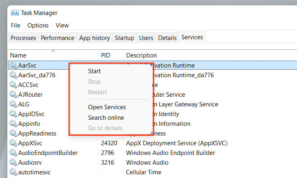Open the Options menu
297x178 pixels.
click(38, 25)
